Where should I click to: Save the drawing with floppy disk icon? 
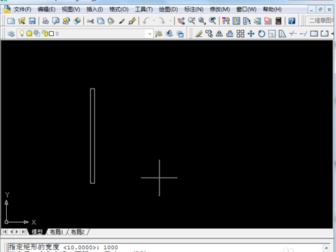(32, 21)
